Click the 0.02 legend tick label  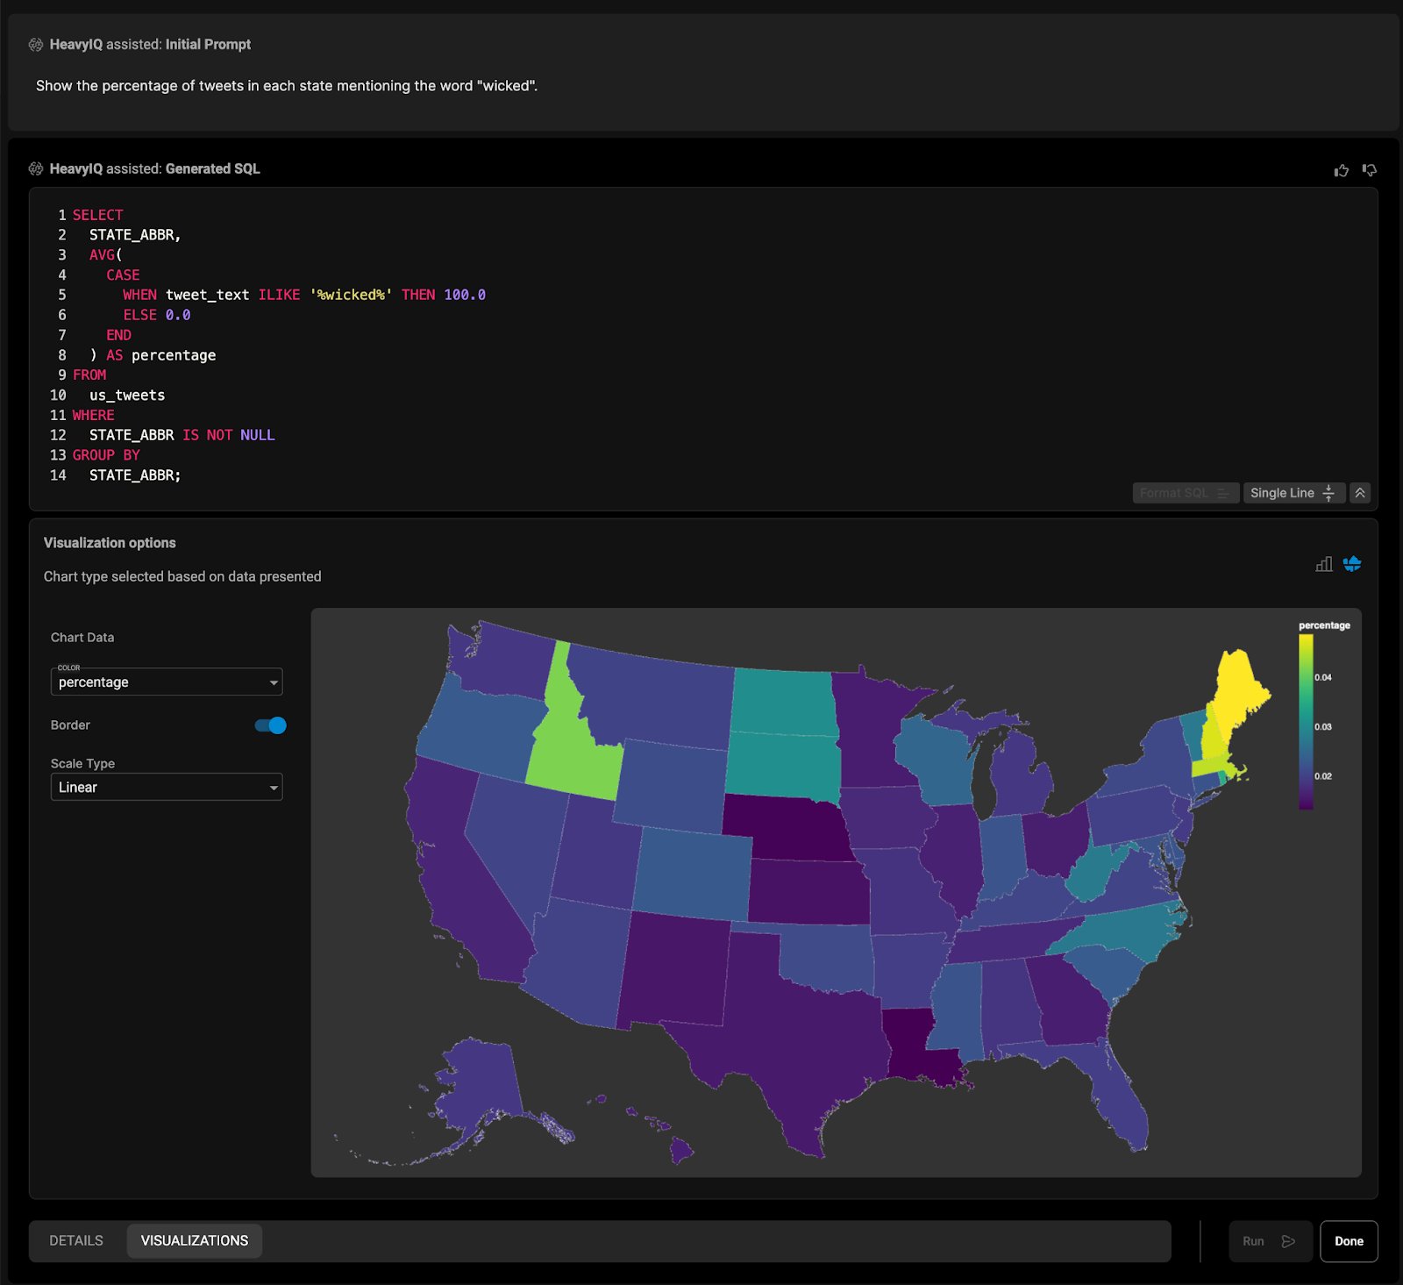pos(1322,776)
